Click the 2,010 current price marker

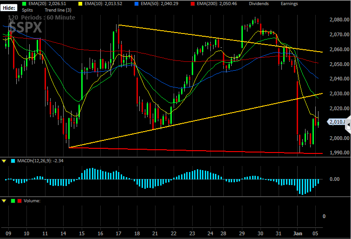click(337, 122)
